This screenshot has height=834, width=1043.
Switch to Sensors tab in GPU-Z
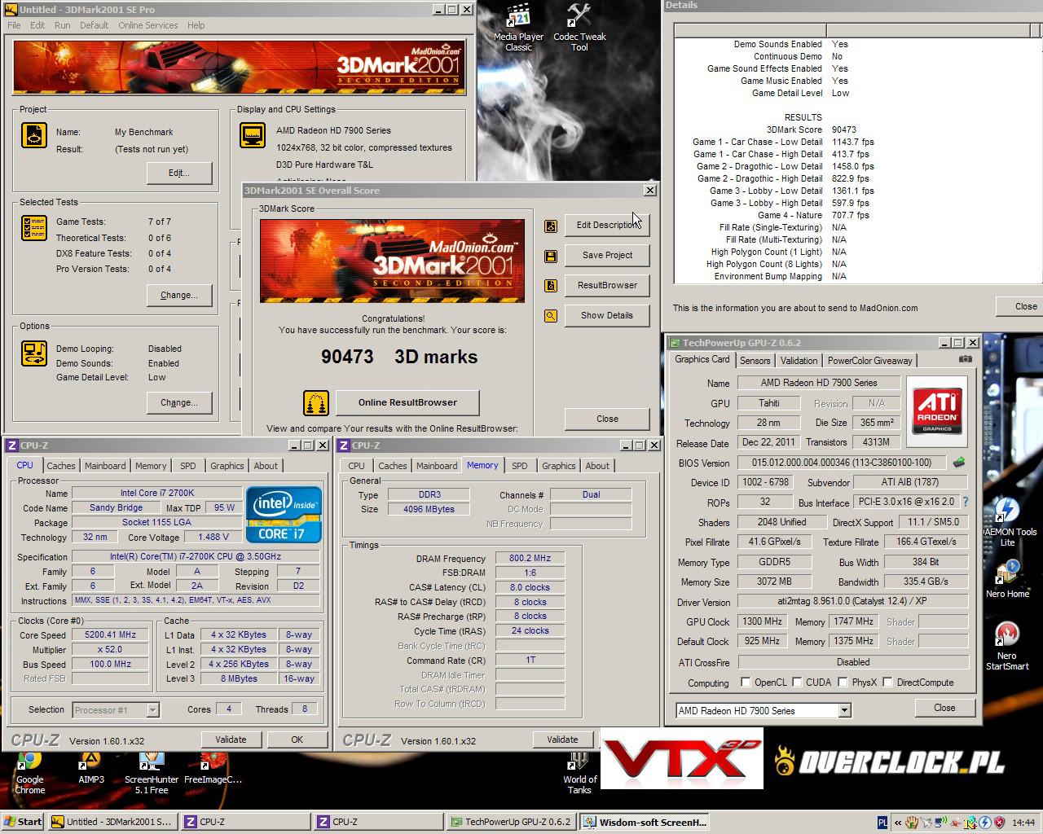tap(755, 361)
